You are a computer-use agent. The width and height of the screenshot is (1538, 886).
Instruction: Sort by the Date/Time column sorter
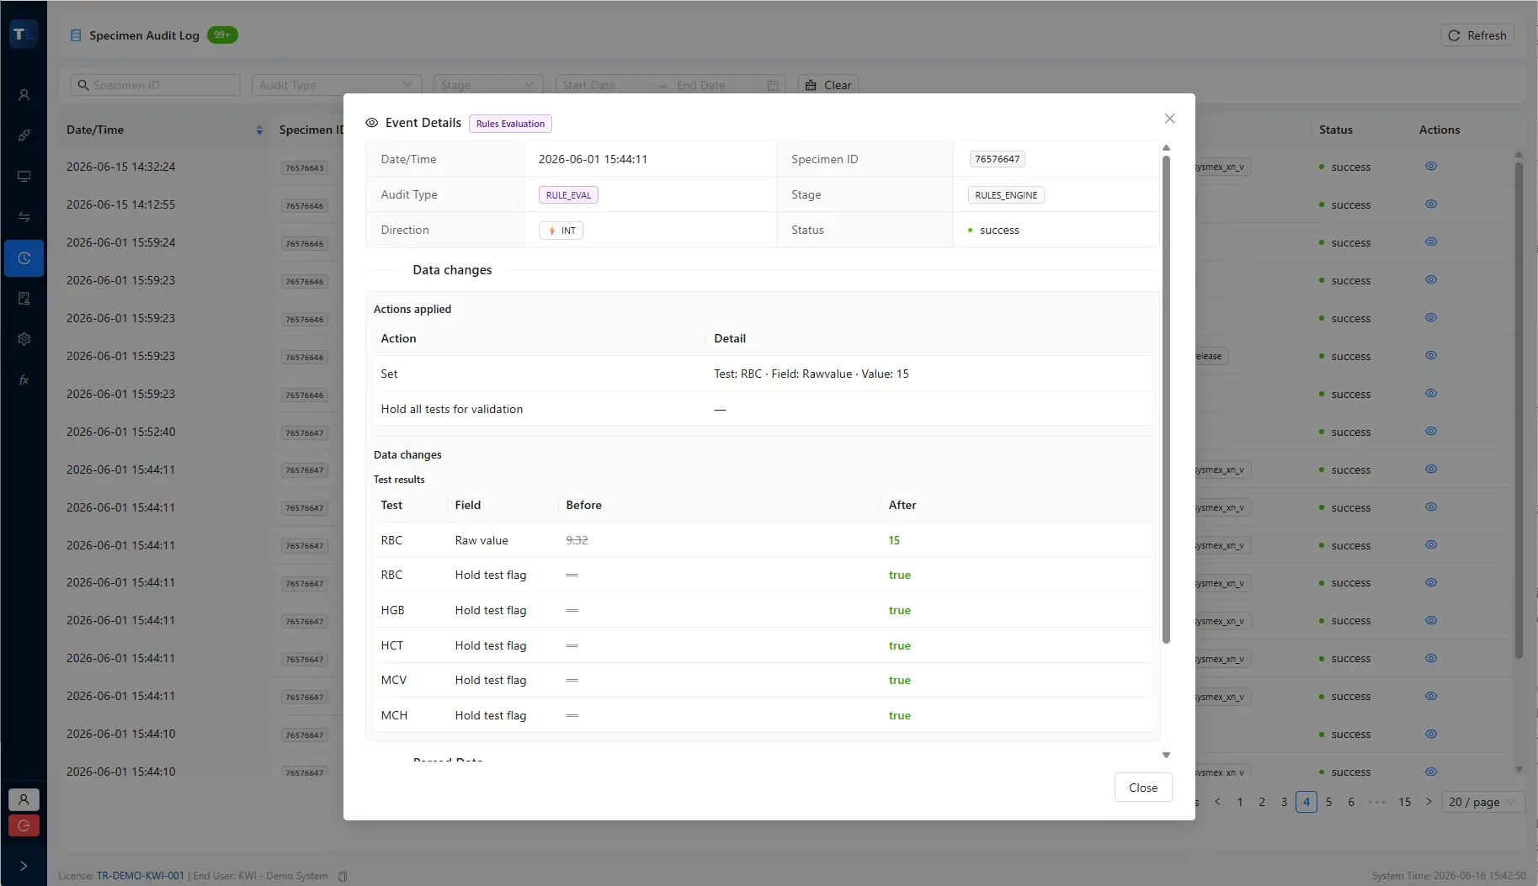[x=259, y=130]
